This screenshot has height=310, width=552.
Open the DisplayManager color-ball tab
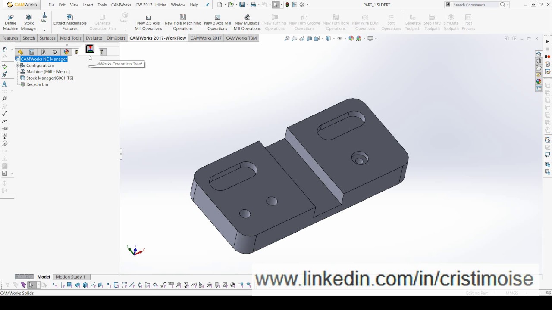[x=66, y=52]
